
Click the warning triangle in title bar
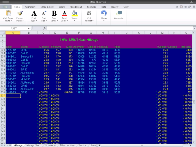tap(191, 2)
